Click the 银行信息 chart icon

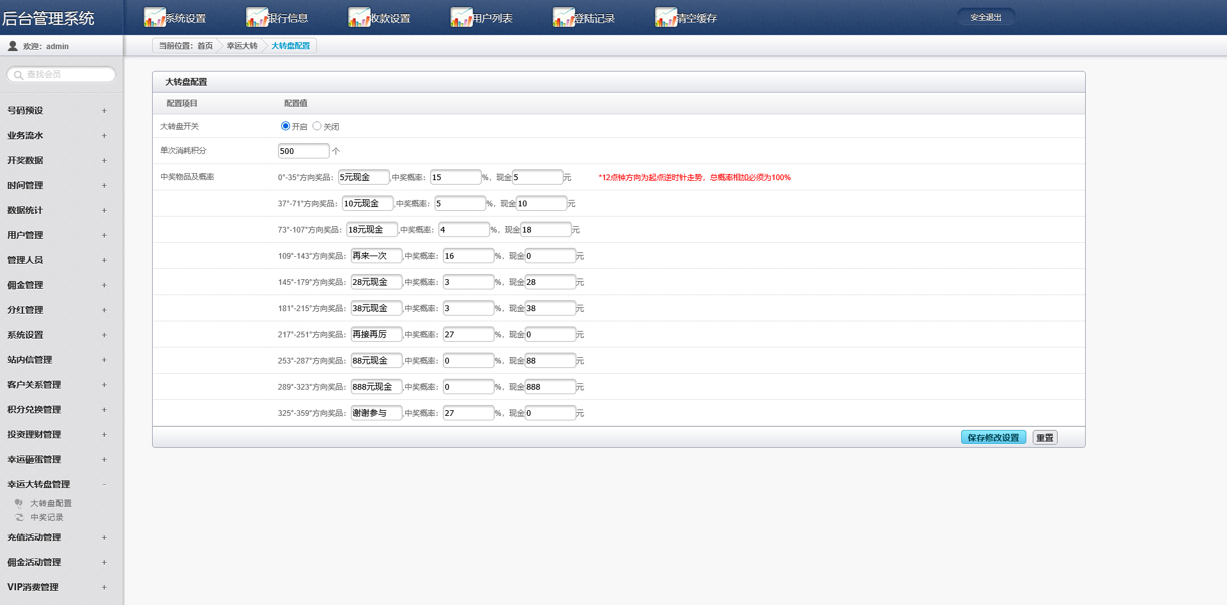pyautogui.click(x=257, y=17)
